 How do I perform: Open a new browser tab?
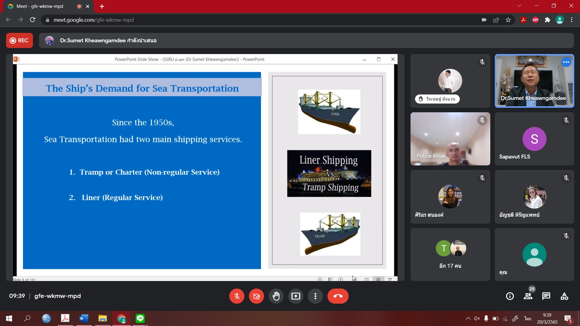(102, 6)
